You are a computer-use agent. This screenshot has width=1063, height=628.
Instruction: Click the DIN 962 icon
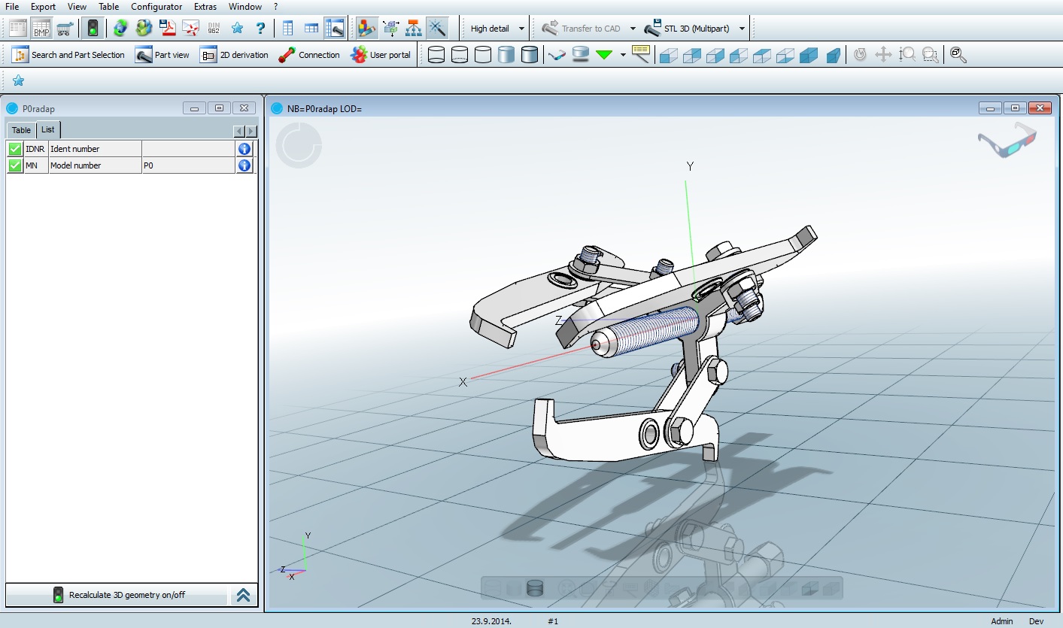coord(214,29)
